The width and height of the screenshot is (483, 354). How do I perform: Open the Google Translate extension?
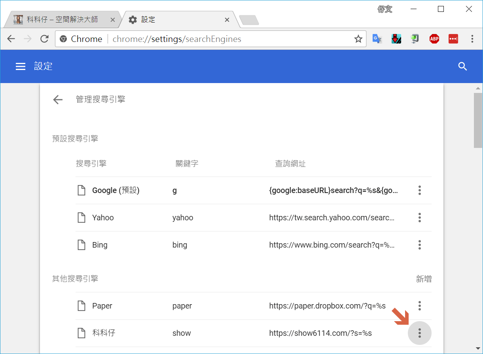[x=377, y=39]
